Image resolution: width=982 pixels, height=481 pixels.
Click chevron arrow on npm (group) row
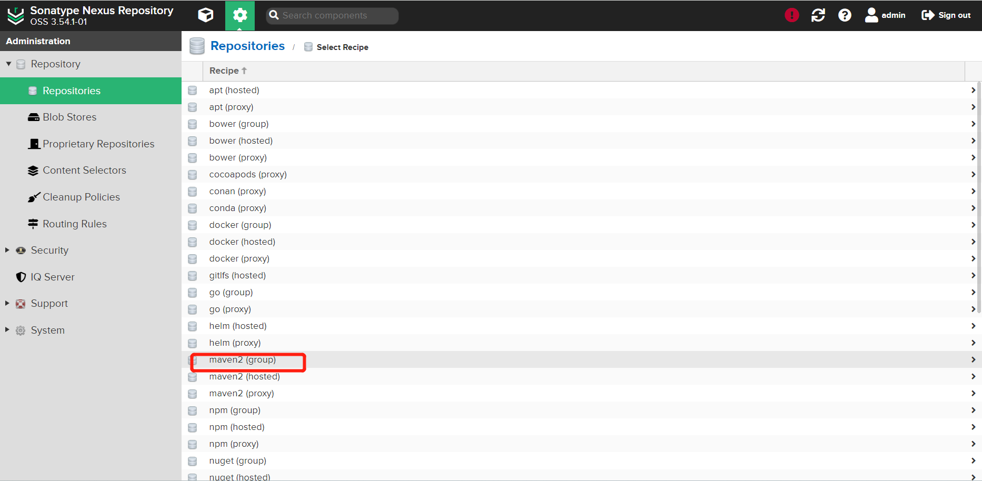click(x=973, y=410)
